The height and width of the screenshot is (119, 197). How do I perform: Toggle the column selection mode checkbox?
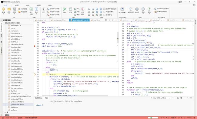tap(104, 12)
